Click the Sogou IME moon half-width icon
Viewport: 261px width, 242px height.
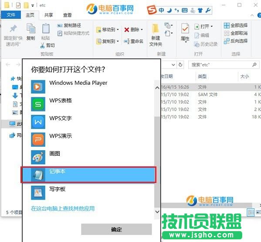click(x=169, y=10)
